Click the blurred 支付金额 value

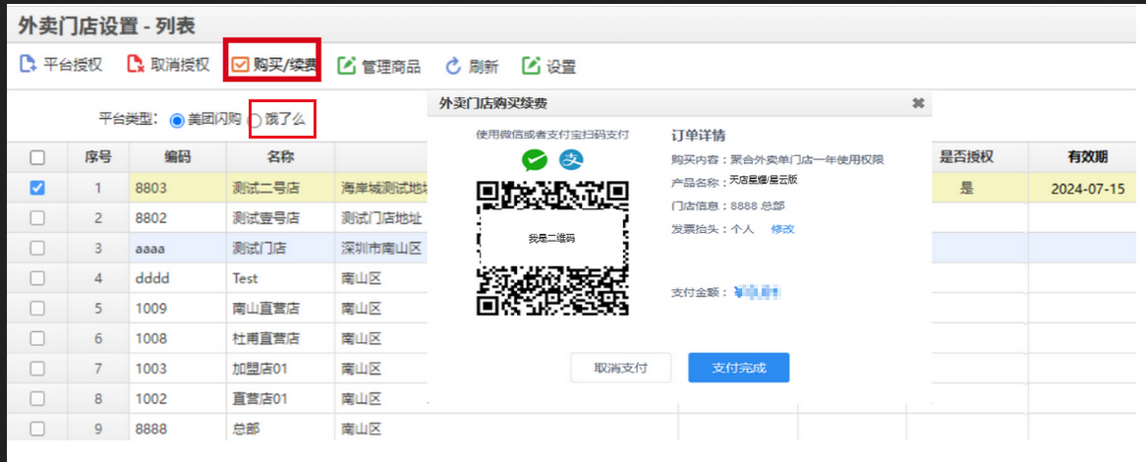758,292
